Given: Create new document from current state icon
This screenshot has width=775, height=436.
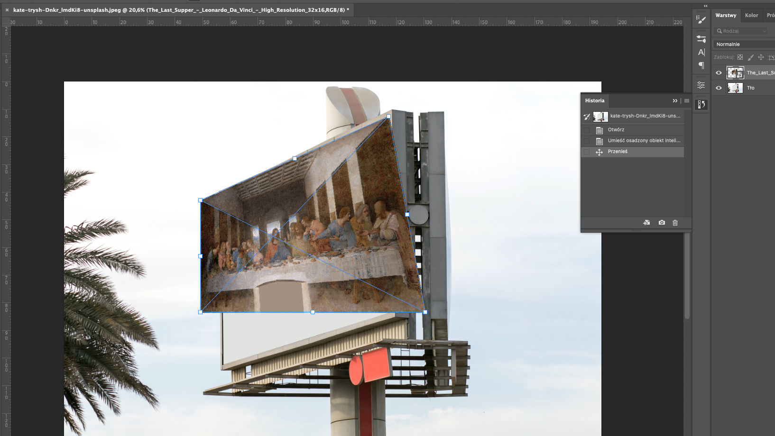Looking at the screenshot, I should click(x=646, y=223).
